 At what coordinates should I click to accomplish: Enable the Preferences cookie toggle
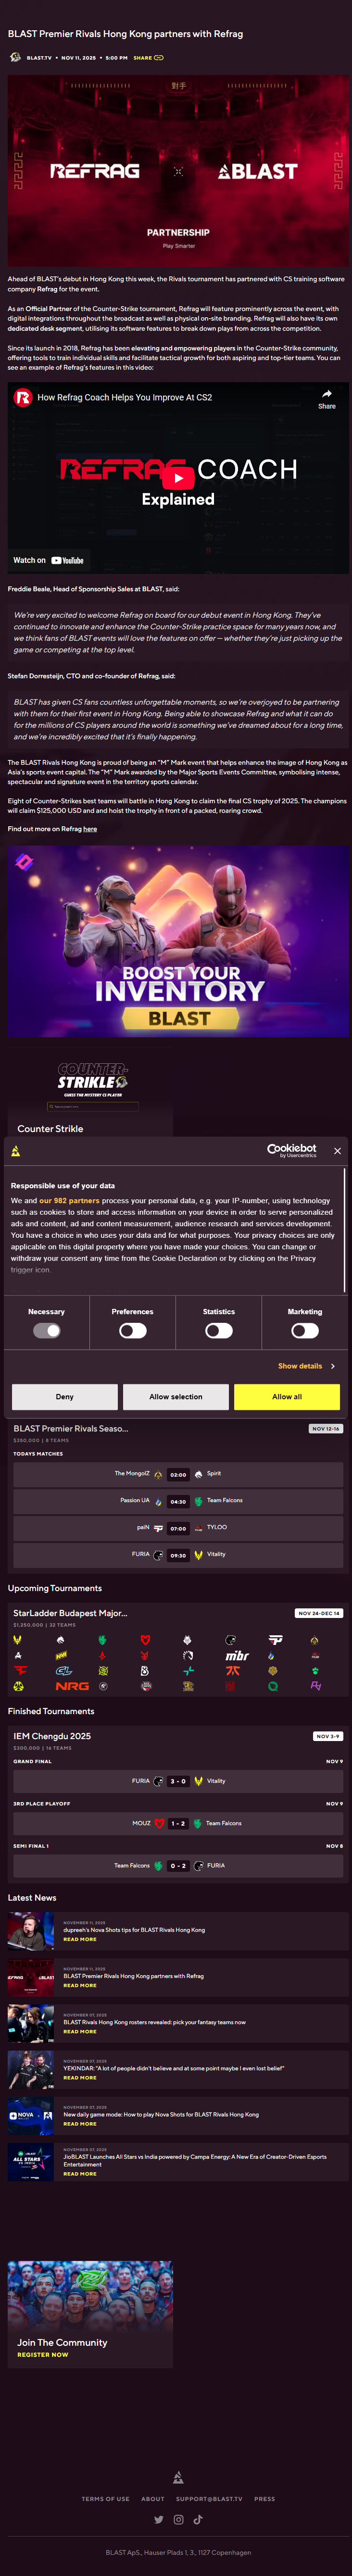tap(132, 1331)
